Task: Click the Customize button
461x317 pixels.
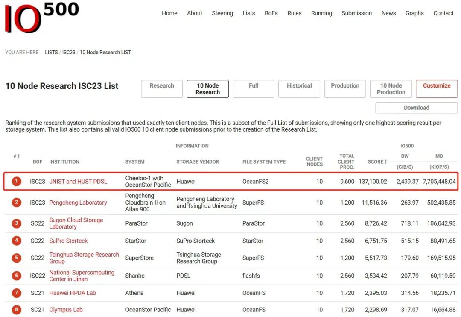Action: 436,89
